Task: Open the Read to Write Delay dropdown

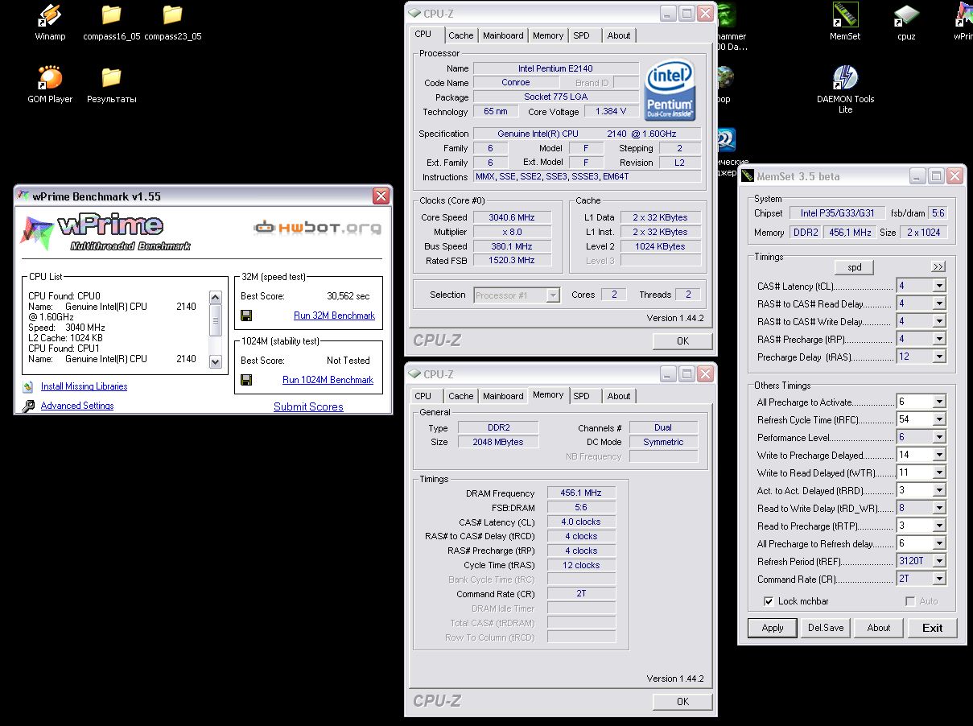Action: (x=939, y=508)
